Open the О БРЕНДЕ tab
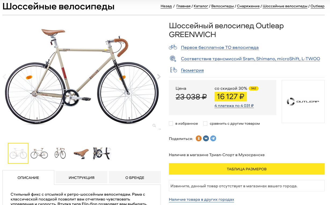 click(135, 178)
